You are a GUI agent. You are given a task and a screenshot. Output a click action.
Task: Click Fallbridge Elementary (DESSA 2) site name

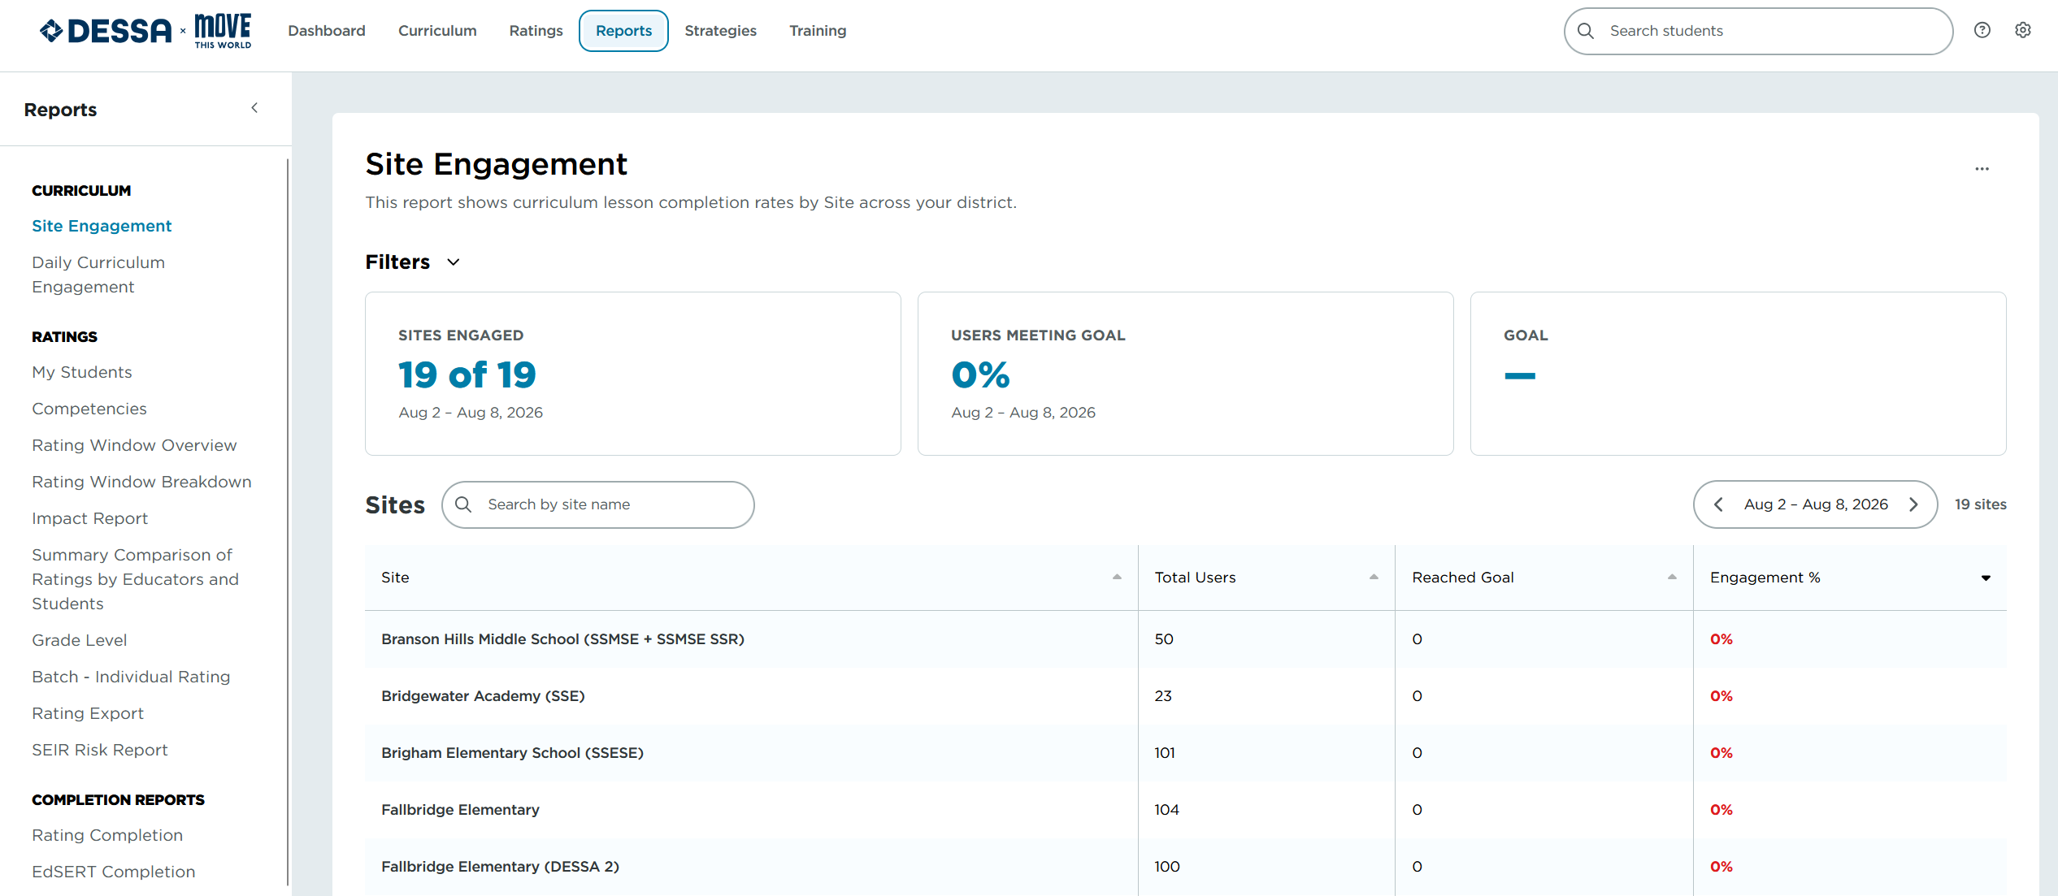[x=500, y=867]
